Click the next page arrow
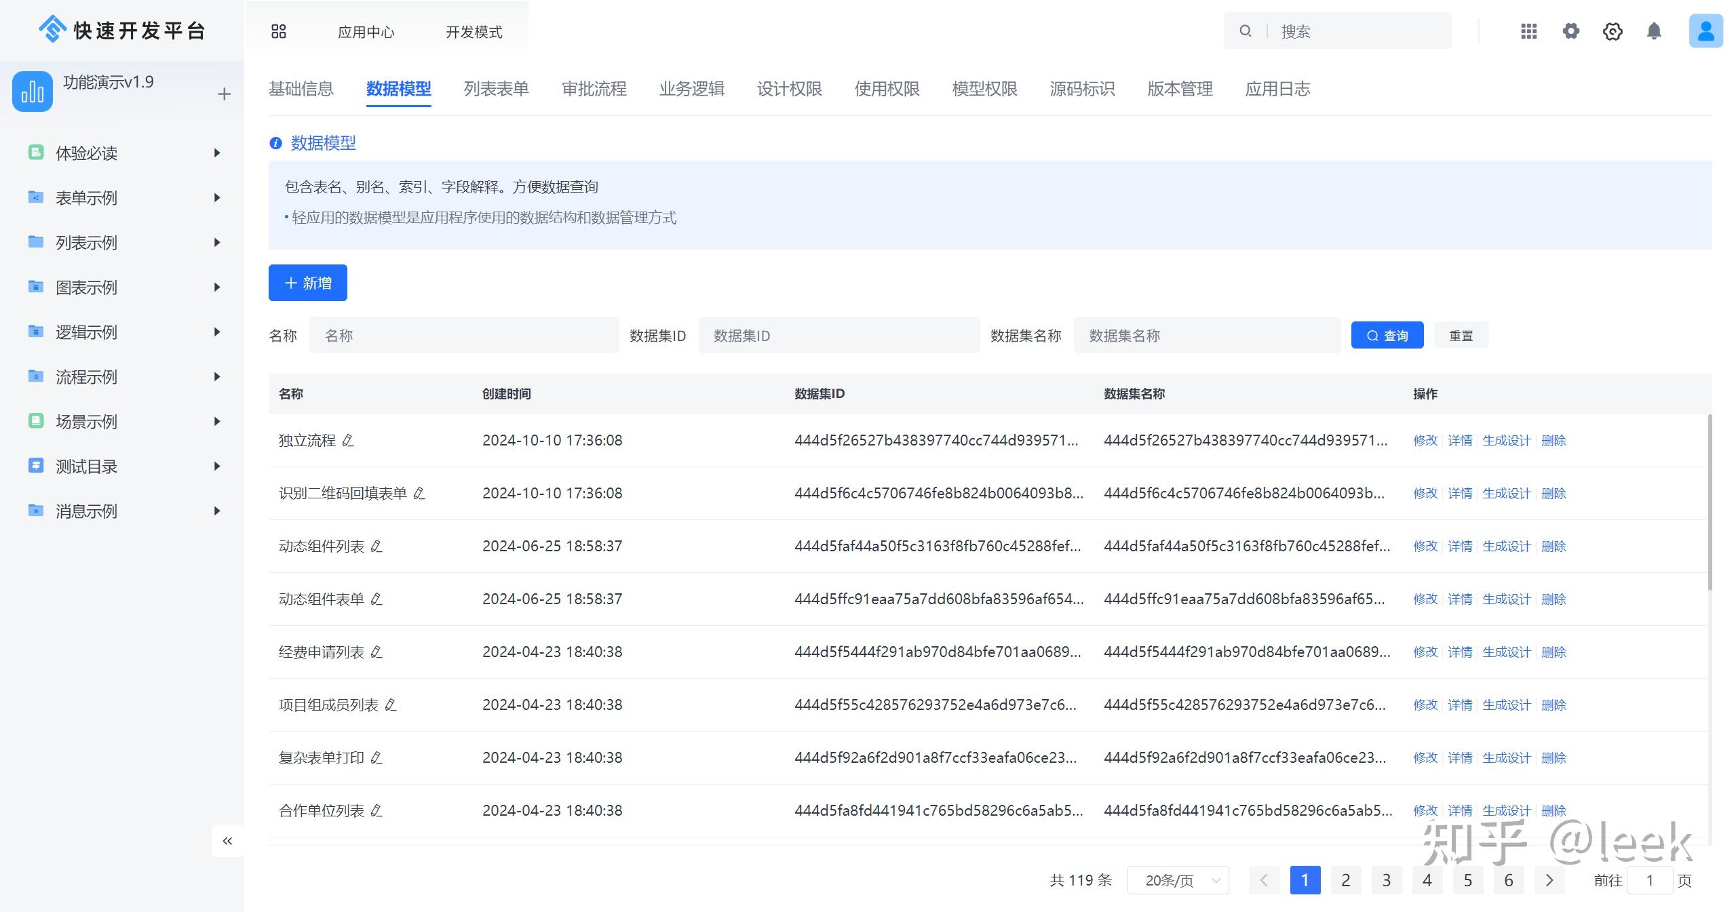1736x912 pixels. click(1549, 880)
